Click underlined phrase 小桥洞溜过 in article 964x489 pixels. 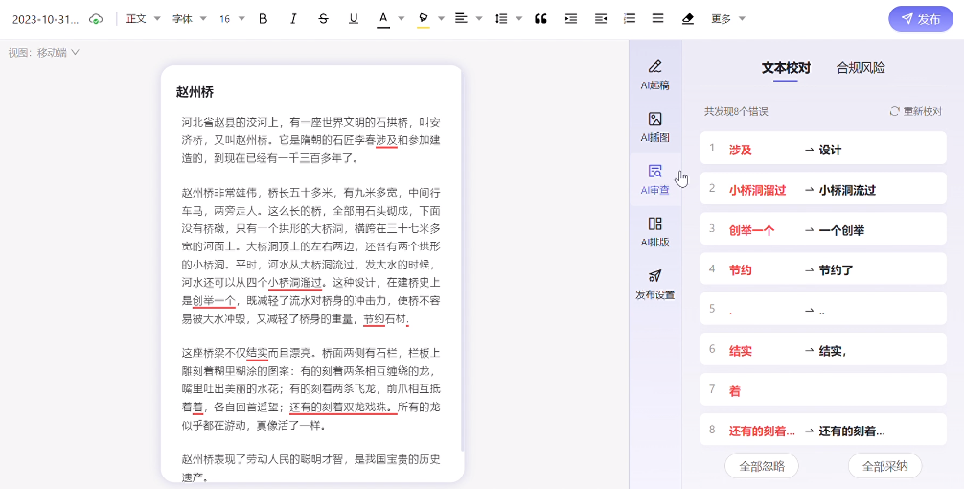295,283
